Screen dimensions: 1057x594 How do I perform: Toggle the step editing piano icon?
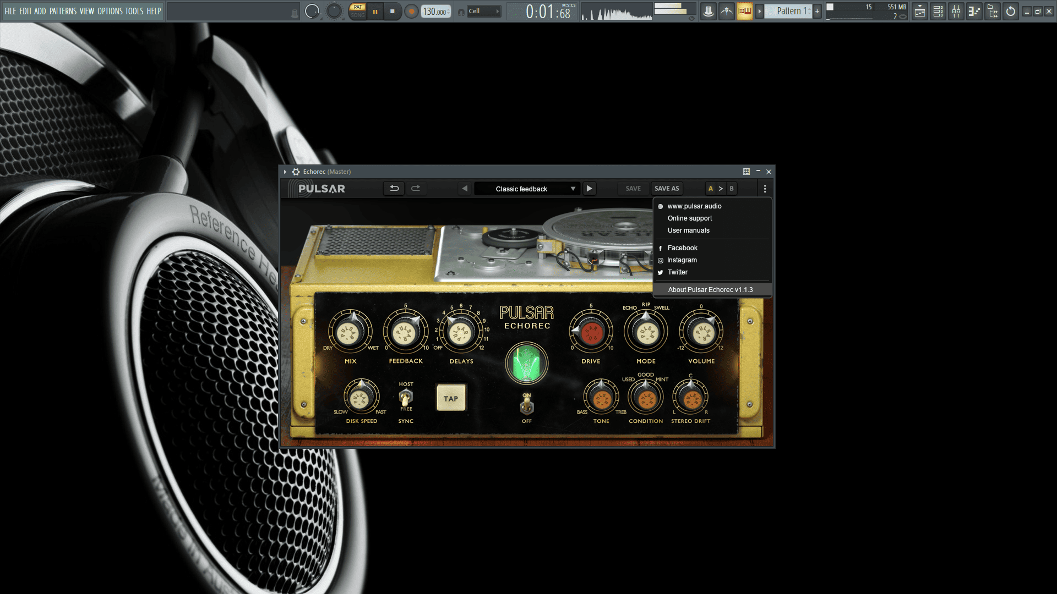pos(744,11)
